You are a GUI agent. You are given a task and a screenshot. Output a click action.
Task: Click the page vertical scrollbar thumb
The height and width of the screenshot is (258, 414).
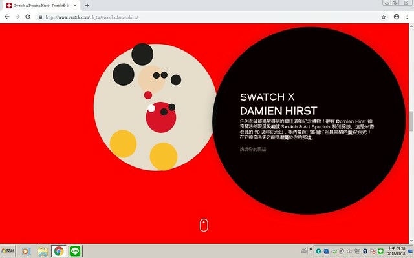411,121
